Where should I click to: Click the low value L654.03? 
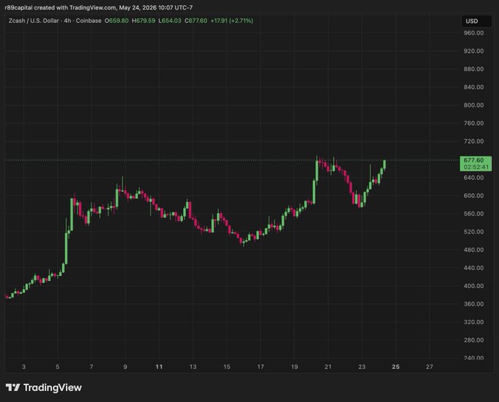pyautogui.click(x=170, y=21)
